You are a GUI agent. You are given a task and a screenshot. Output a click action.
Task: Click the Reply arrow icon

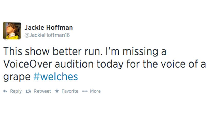(5, 91)
